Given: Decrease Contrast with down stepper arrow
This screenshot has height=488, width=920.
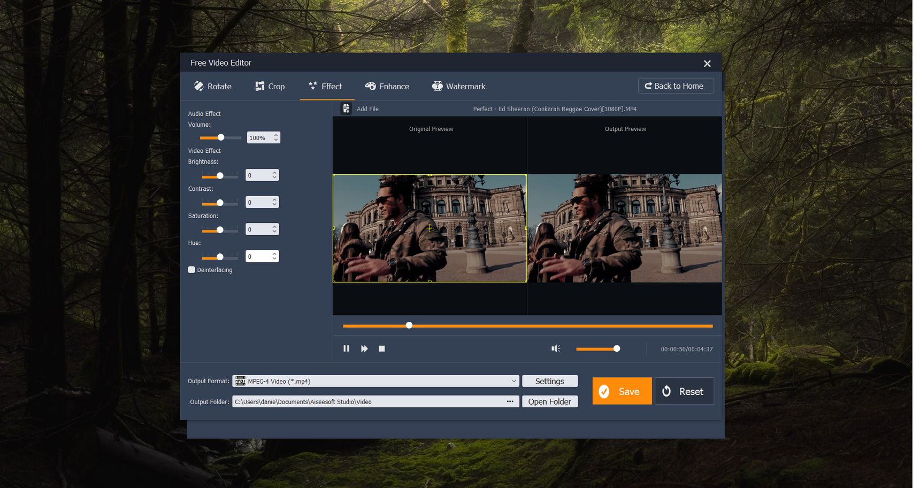Looking at the screenshot, I should (275, 205).
